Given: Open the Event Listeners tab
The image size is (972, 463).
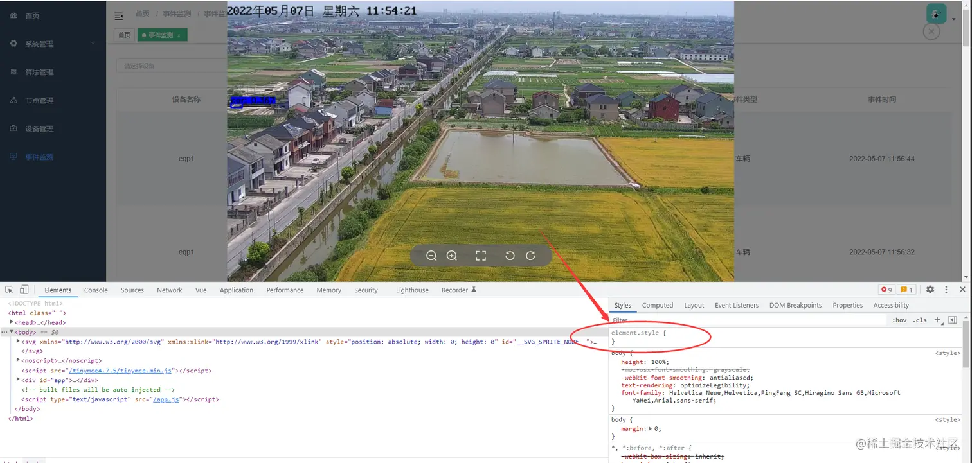Looking at the screenshot, I should [737, 305].
